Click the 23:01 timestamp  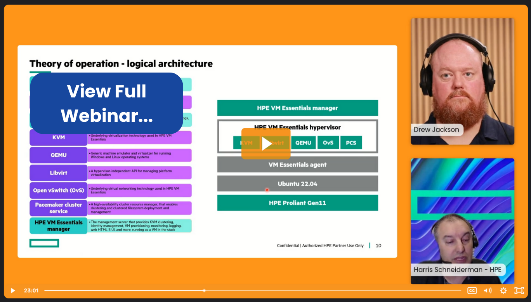[31, 290]
